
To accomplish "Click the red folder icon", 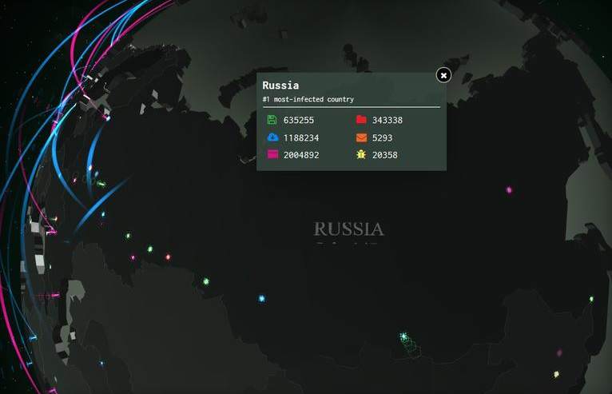I will 361,120.
